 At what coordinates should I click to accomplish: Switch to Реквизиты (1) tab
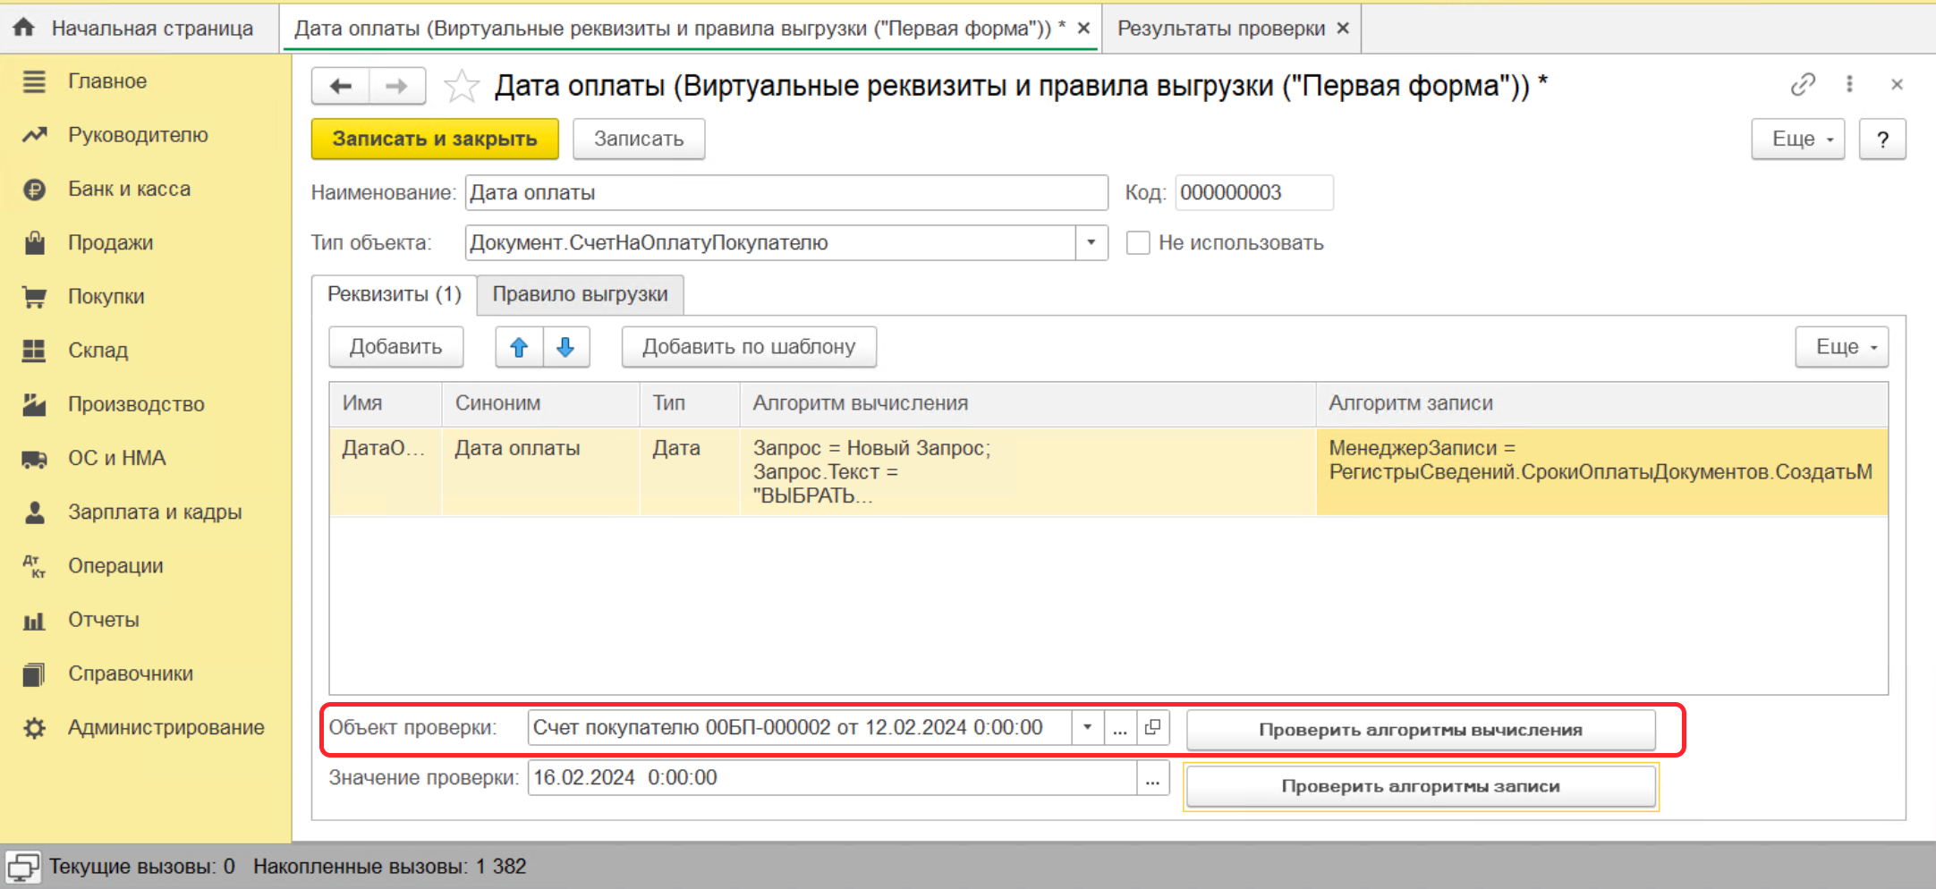394,294
